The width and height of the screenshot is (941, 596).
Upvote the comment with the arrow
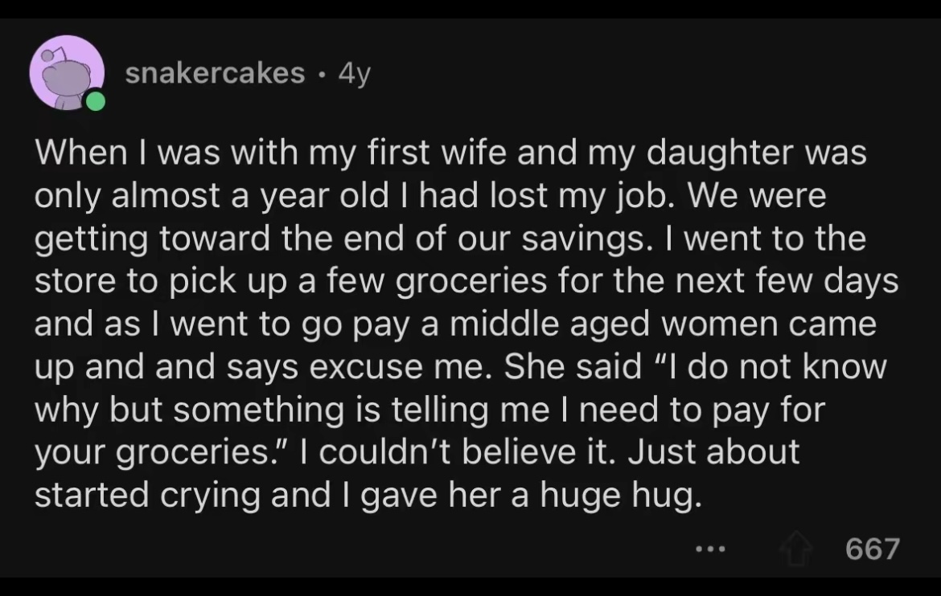coord(795,549)
